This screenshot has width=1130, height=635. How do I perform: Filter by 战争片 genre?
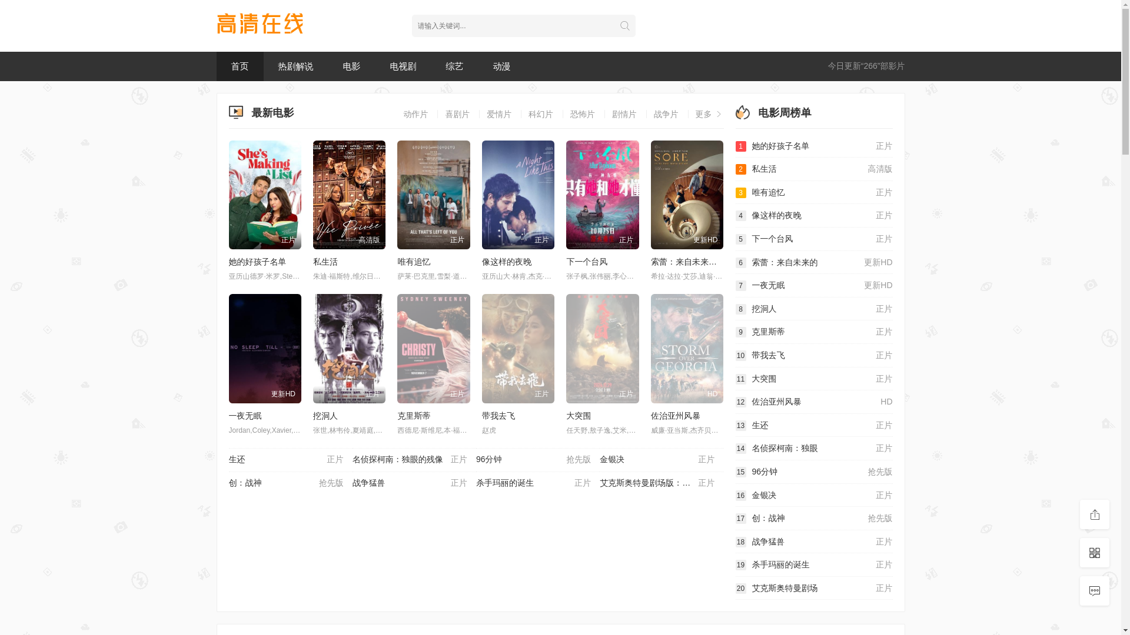[x=666, y=114]
